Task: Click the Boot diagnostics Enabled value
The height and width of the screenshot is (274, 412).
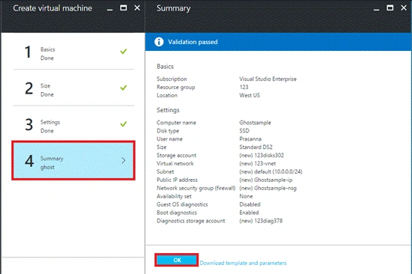Action: coord(249,213)
